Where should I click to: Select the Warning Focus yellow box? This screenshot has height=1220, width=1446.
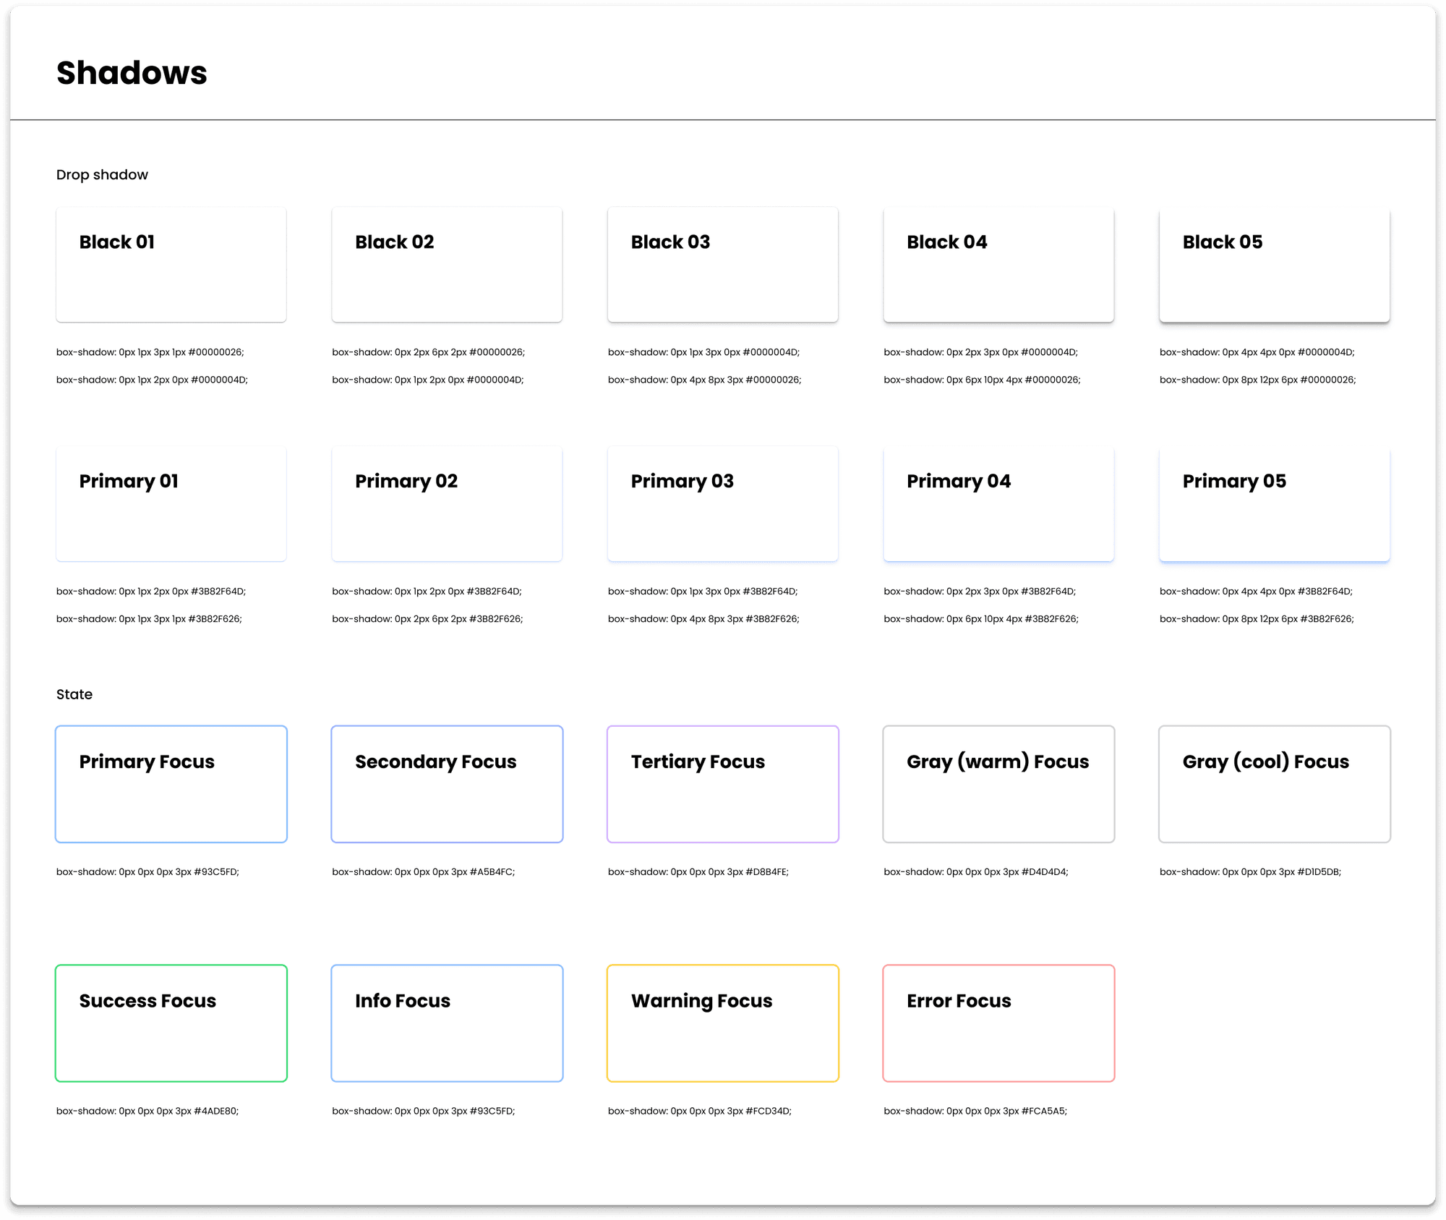723,1023
